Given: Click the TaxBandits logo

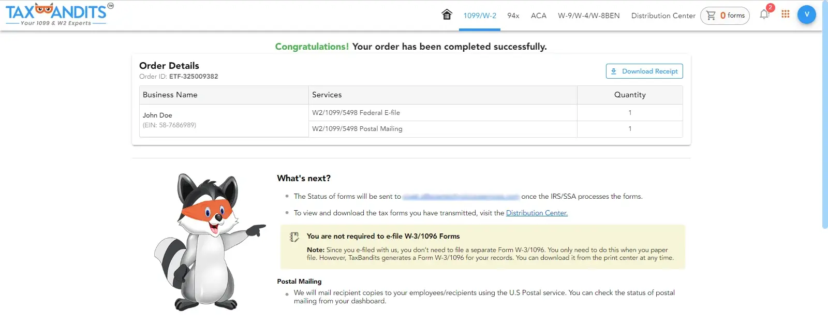Looking at the screenshot, I should click(59, 14).
